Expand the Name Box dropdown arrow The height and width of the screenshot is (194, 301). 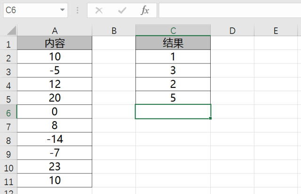pyautogui.click(x=62, y=10)
